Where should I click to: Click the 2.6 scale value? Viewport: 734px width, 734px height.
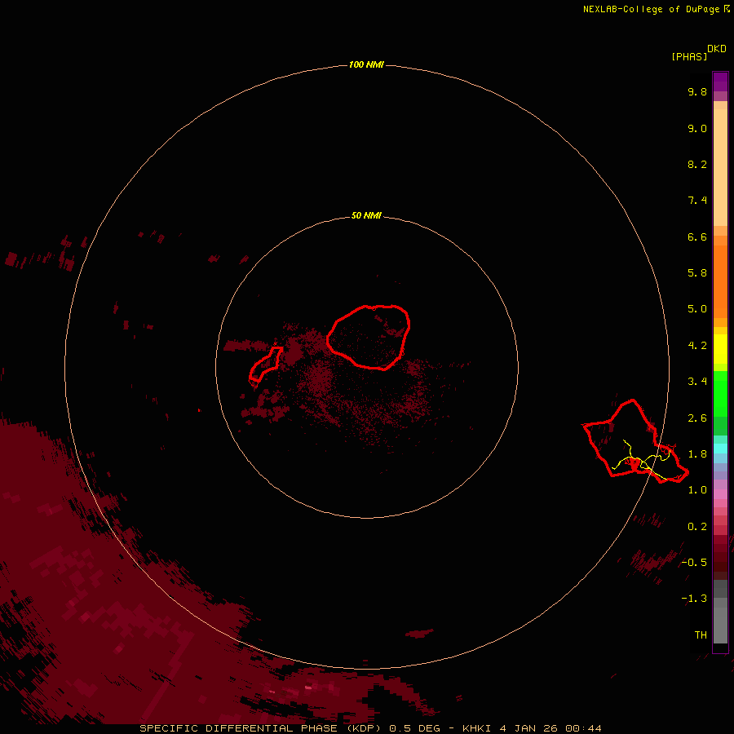coord(697,418)
